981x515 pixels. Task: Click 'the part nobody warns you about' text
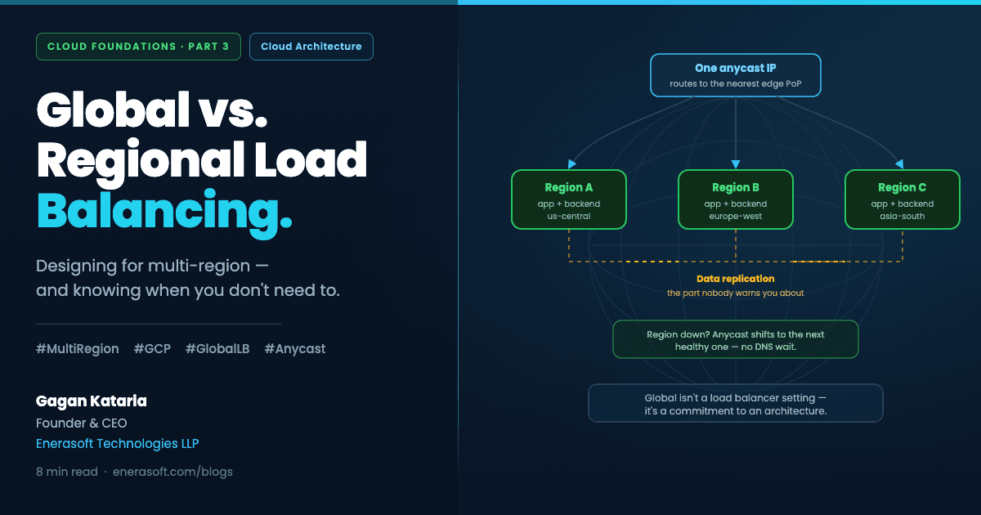[736, 293]
